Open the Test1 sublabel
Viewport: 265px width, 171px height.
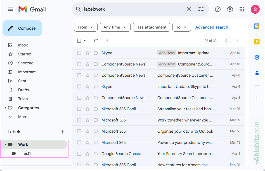[x=26, y=153]
